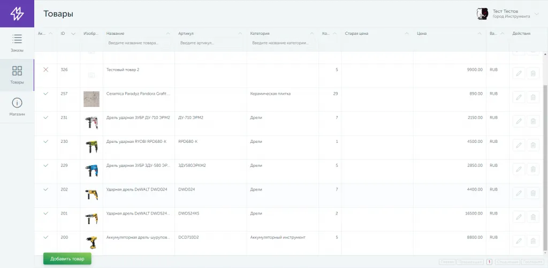This screenshot has height=268, width=548.
Task: Toggle active status X mark for product 326
Action: tap(45, 70)
